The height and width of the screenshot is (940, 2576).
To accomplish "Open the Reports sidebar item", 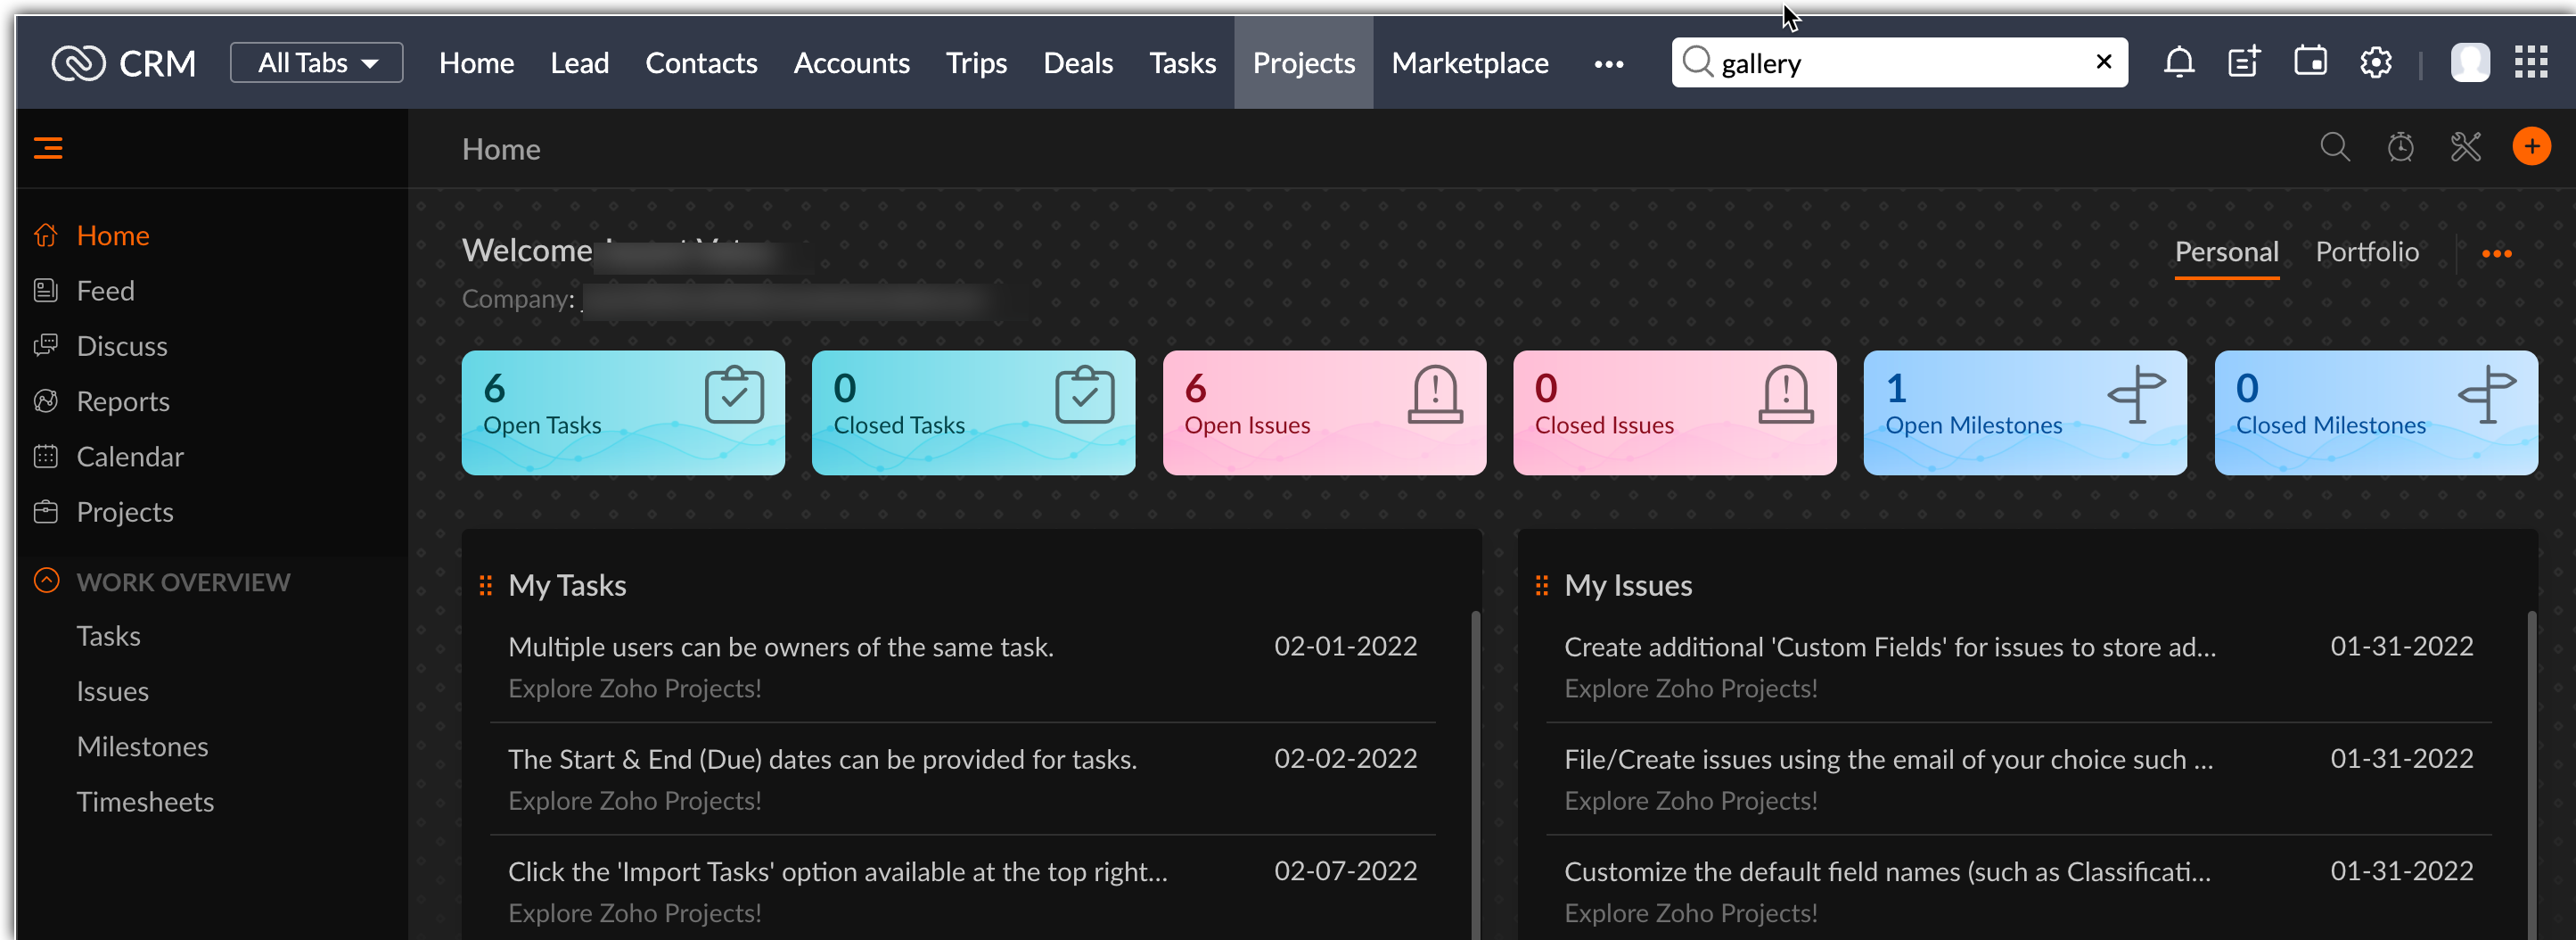I will [x=122, y=401].
